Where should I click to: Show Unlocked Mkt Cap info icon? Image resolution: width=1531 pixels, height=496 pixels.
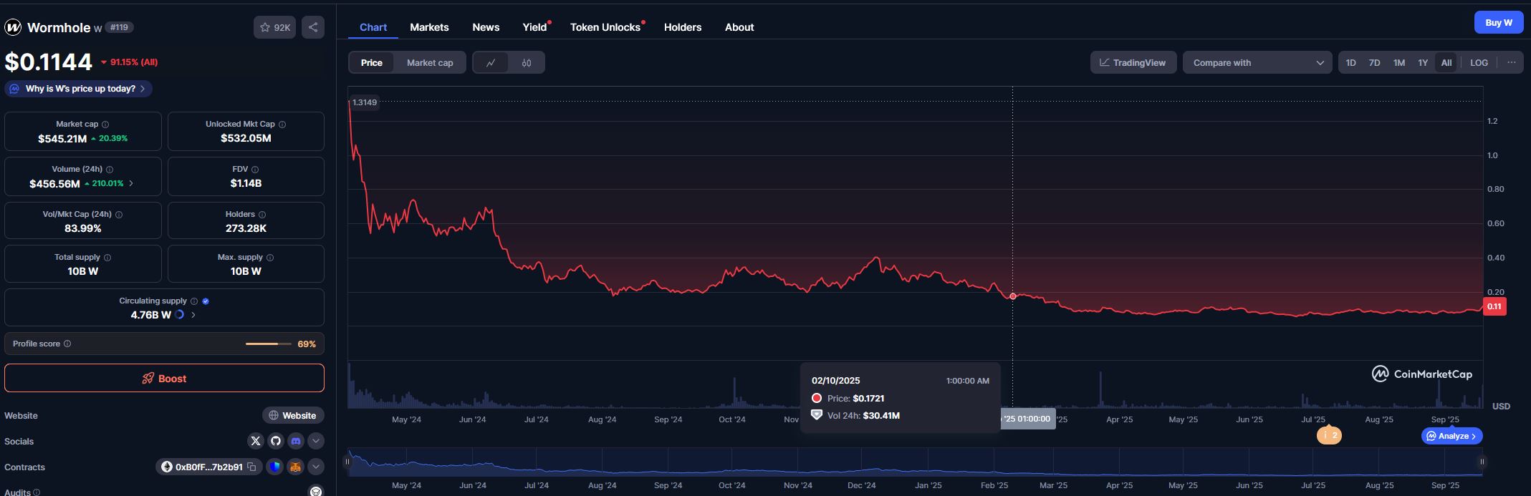click(x=282, y=125)
